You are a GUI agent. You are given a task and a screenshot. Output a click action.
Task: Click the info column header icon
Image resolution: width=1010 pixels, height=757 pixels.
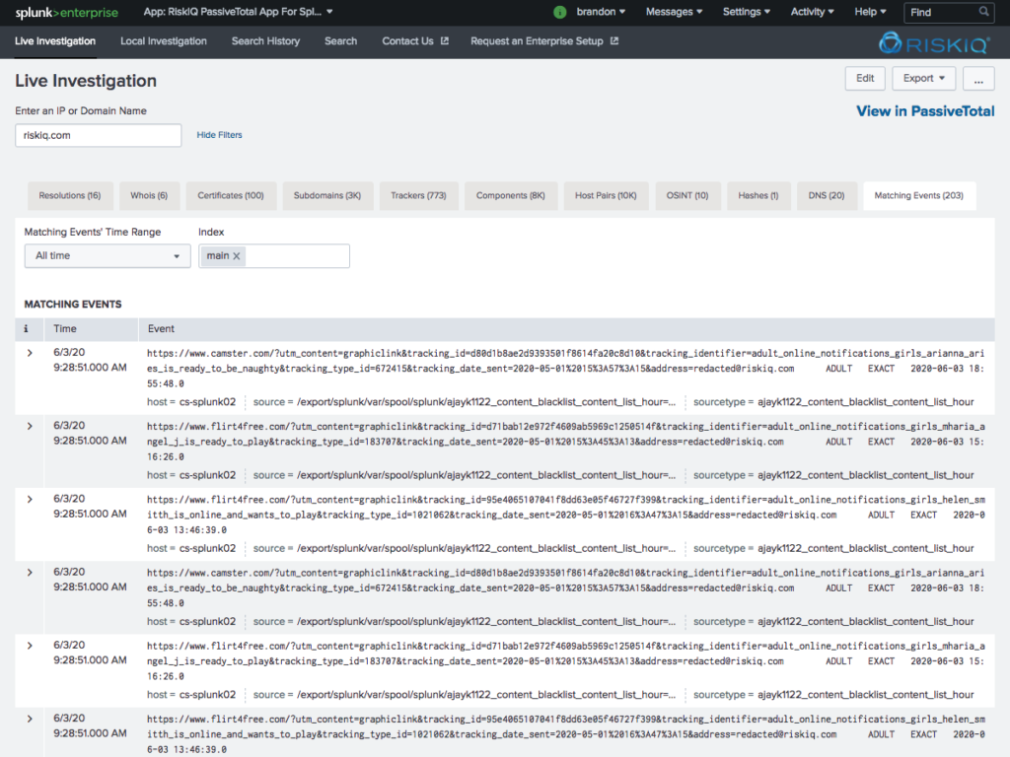26,329
